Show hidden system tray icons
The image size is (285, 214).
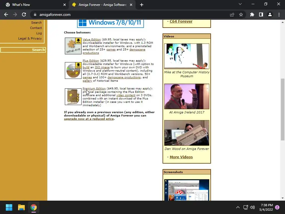pos(238,207)
